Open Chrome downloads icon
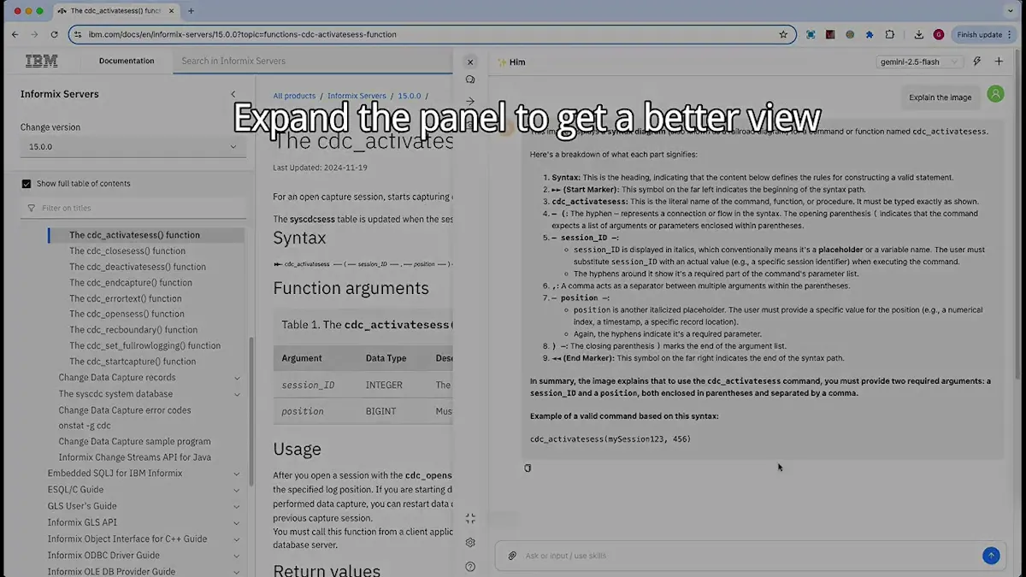1026x577 pixels. pyautogui.click(x=918, y=34)
